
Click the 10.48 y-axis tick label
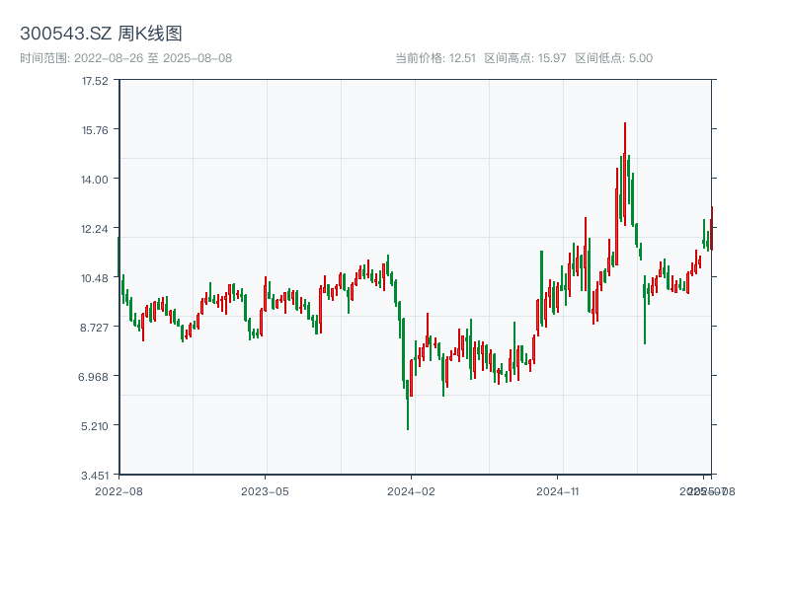(x=95, y=277)
